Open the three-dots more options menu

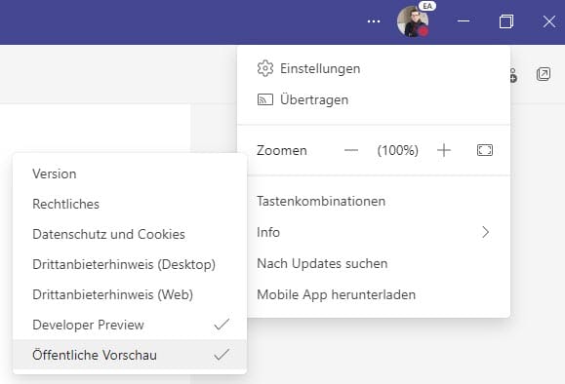coord(374,21)
